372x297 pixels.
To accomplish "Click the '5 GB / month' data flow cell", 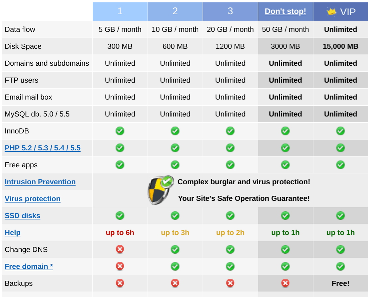I will [x=120, y=29].
